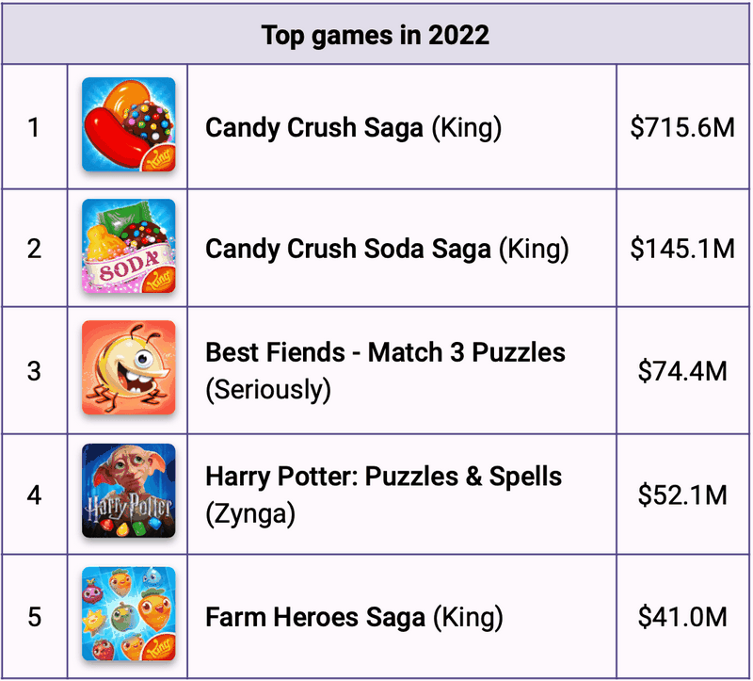Click the Candy Crush Soda Saga icon
The width and height of the screenshot is (753, 681).
click(128, 248)
